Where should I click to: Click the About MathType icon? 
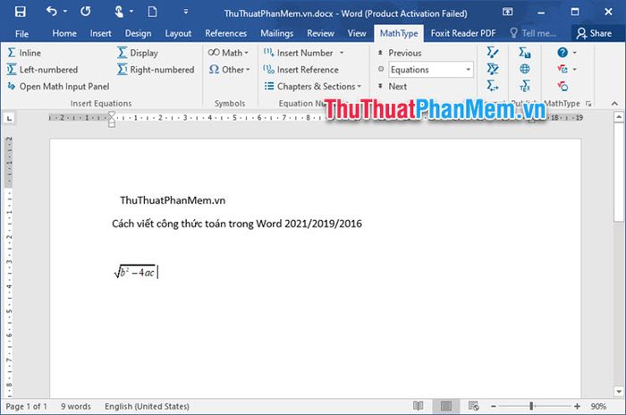point(563,86)
